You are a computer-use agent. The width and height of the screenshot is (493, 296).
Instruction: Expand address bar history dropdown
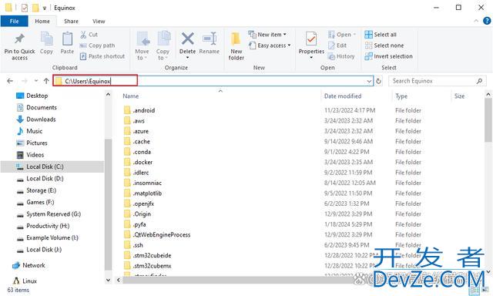[369, 81]
